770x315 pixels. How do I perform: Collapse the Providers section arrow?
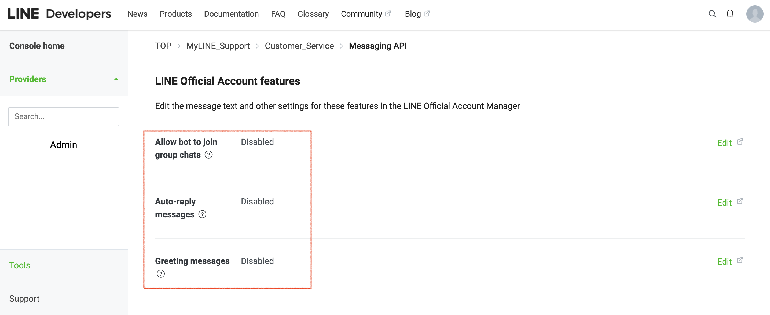pyautogui.click(x=116, y=79)
